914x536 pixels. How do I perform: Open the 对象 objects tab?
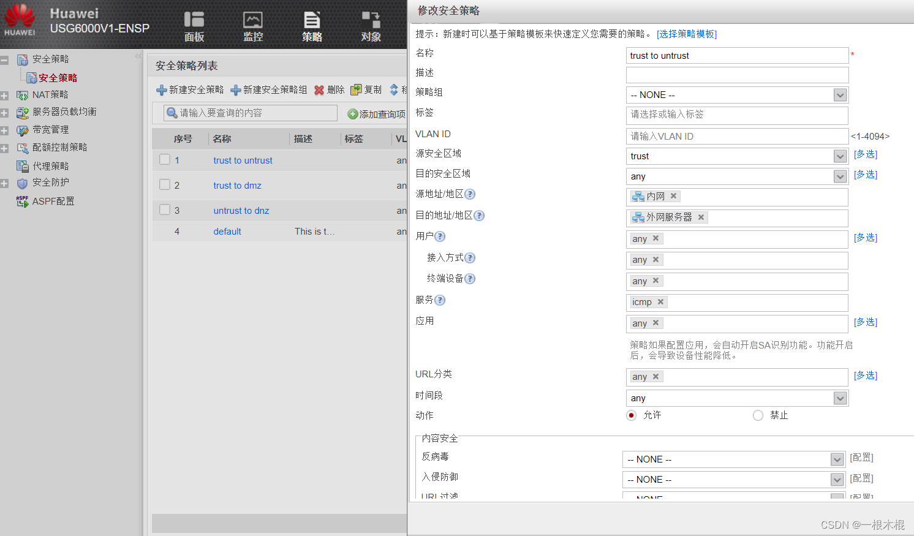[x=371, y=27]
